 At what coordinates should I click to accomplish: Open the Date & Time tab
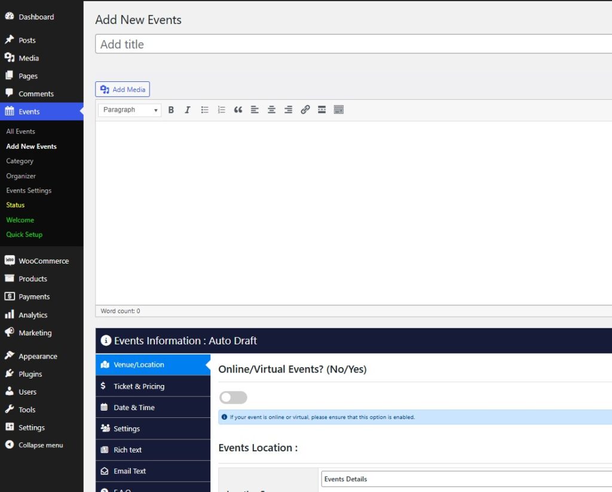tap(153, 407)
